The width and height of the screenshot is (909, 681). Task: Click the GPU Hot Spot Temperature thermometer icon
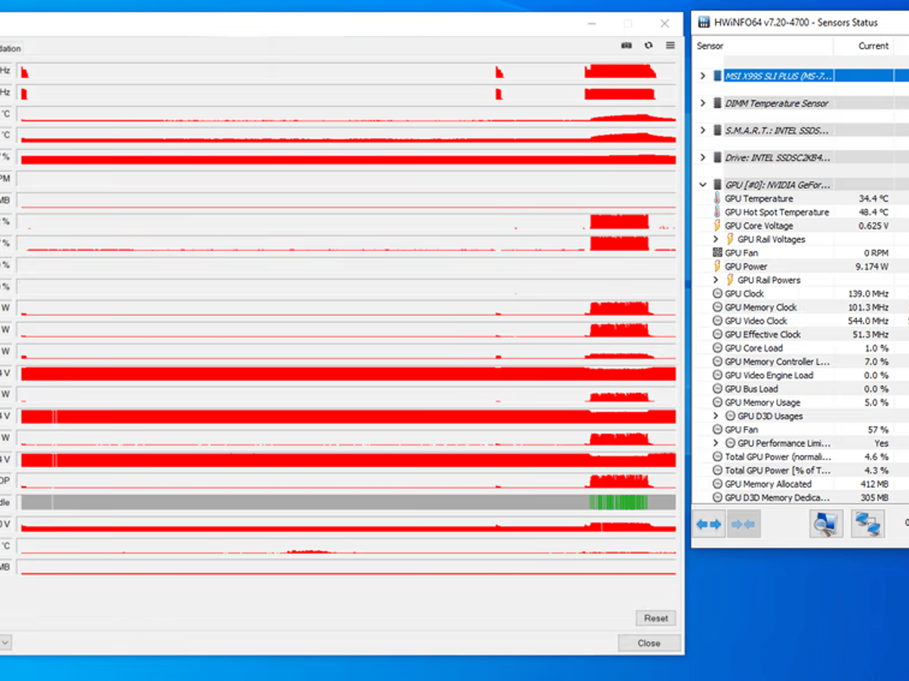(x=717, y=212)
